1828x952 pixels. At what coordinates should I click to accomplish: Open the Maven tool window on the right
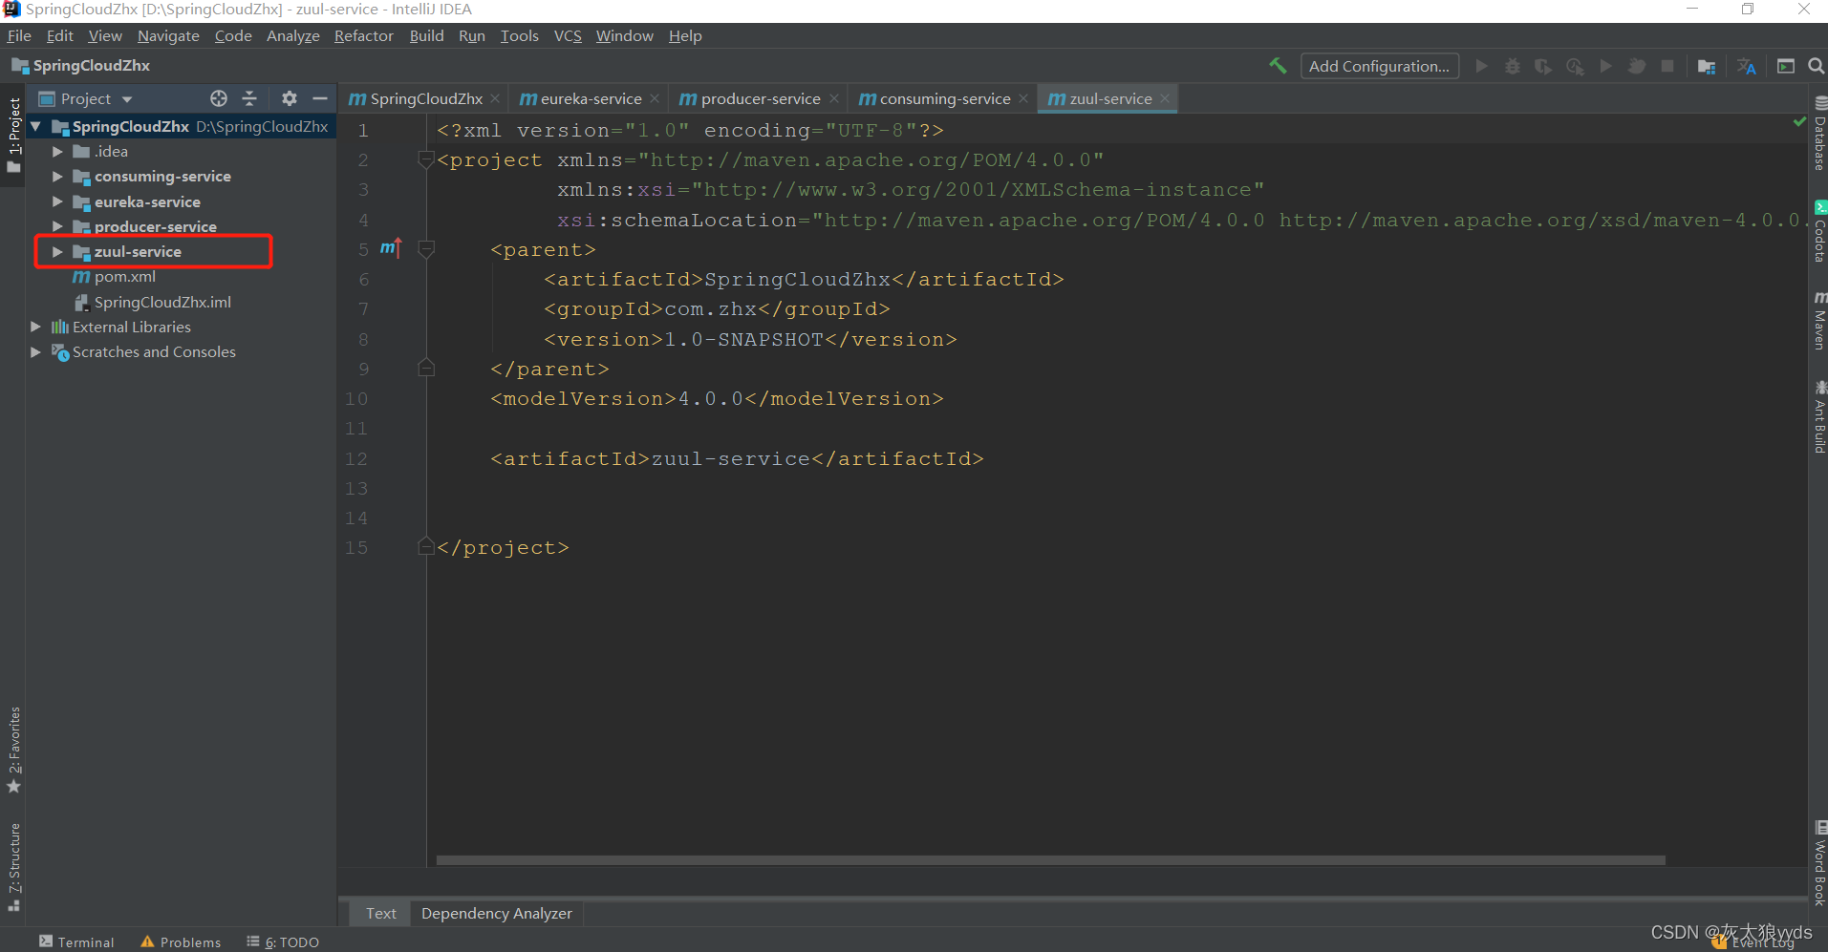(1819, 321)
